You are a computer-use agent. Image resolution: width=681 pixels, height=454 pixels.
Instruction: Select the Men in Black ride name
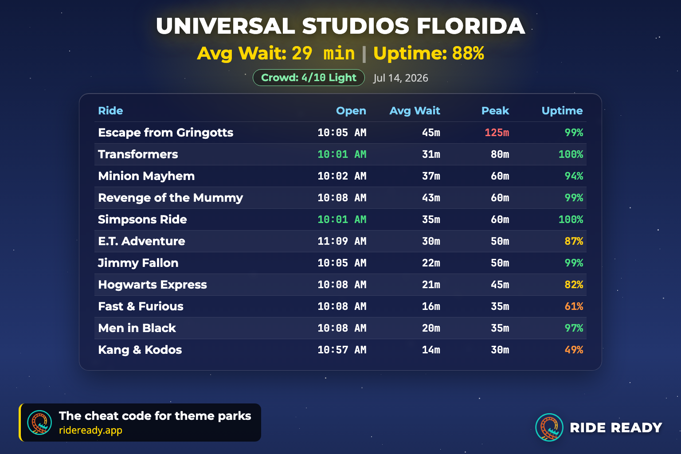pyautogui.click(x=137, y=328)
